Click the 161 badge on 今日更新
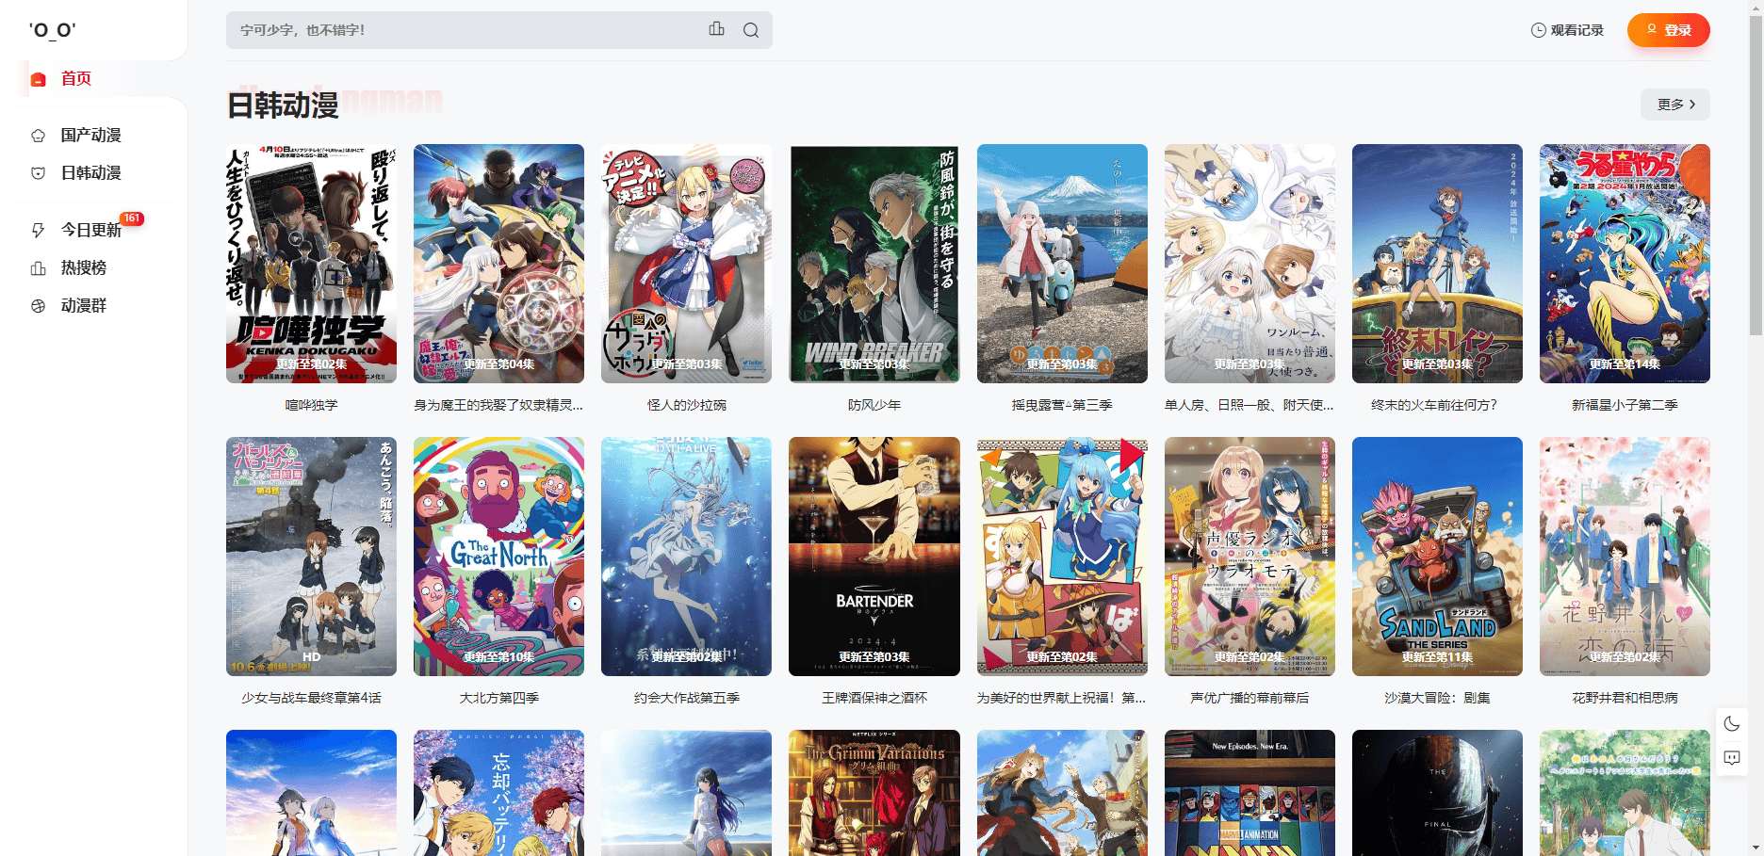Screen dimensions: 1764x856 click(x=132, y=218)
